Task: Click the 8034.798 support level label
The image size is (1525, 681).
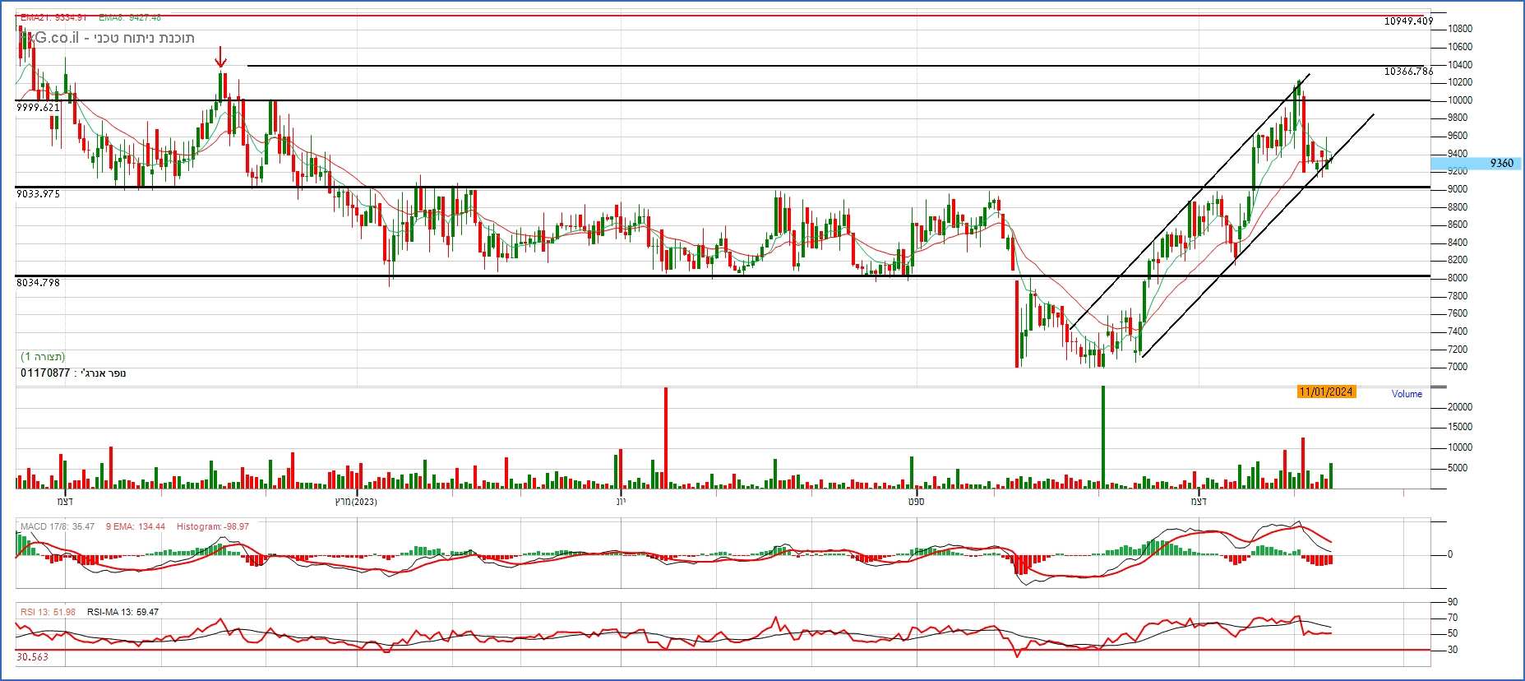Action: tap(38, 283)
